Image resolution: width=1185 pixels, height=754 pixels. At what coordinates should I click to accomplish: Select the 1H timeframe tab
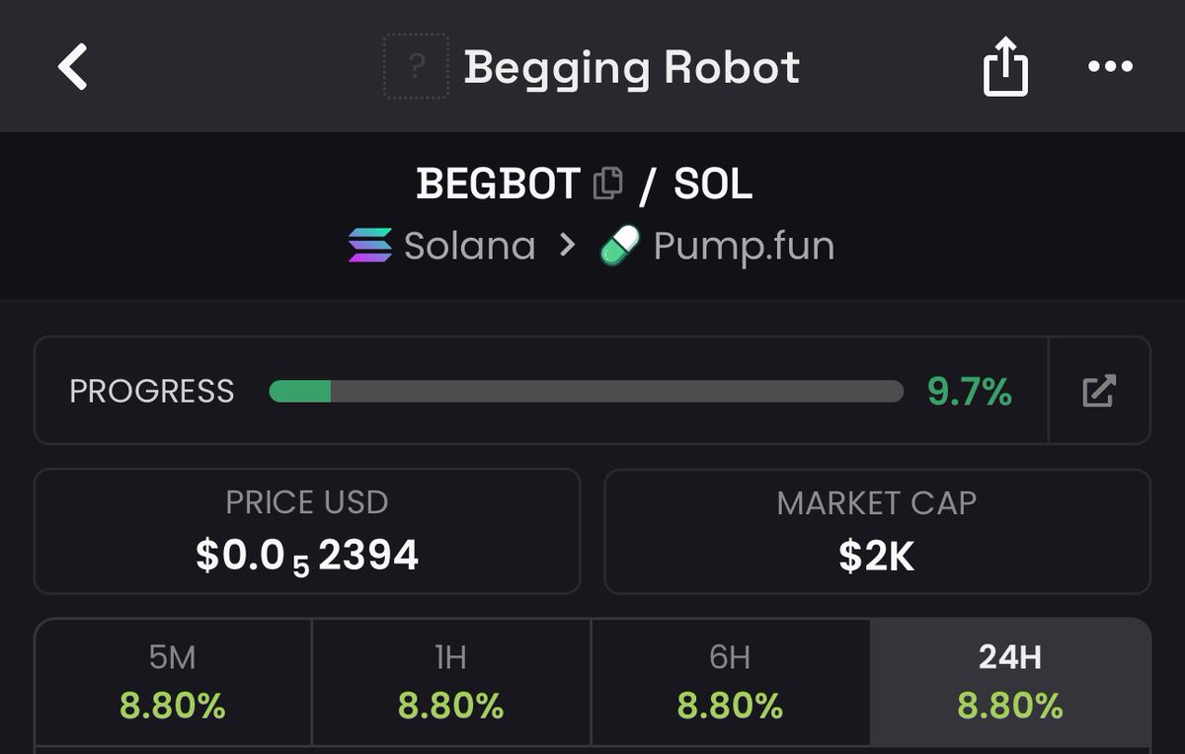(451, 682)
